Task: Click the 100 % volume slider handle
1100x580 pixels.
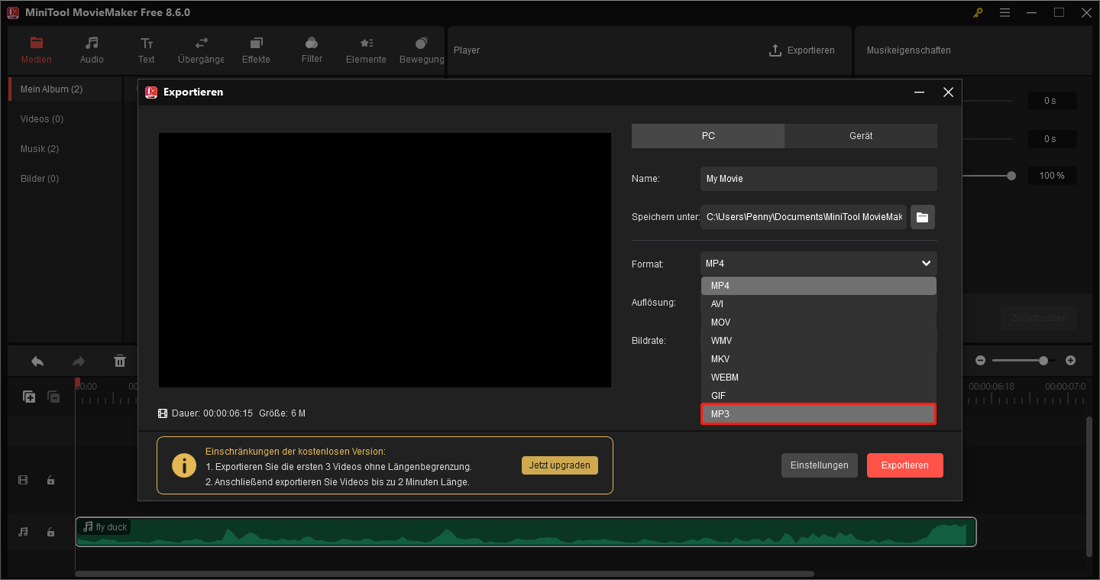Action: click(1011, 176)
